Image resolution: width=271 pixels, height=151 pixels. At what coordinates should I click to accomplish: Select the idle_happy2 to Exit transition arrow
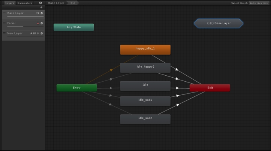[x=177, y=79]
